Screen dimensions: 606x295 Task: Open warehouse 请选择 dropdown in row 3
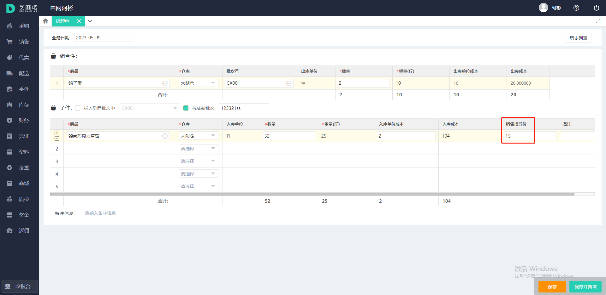point(199,161)
